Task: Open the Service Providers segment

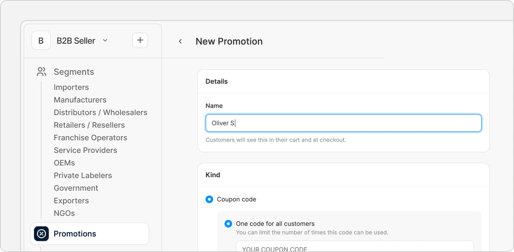Action: pos(85,150)
